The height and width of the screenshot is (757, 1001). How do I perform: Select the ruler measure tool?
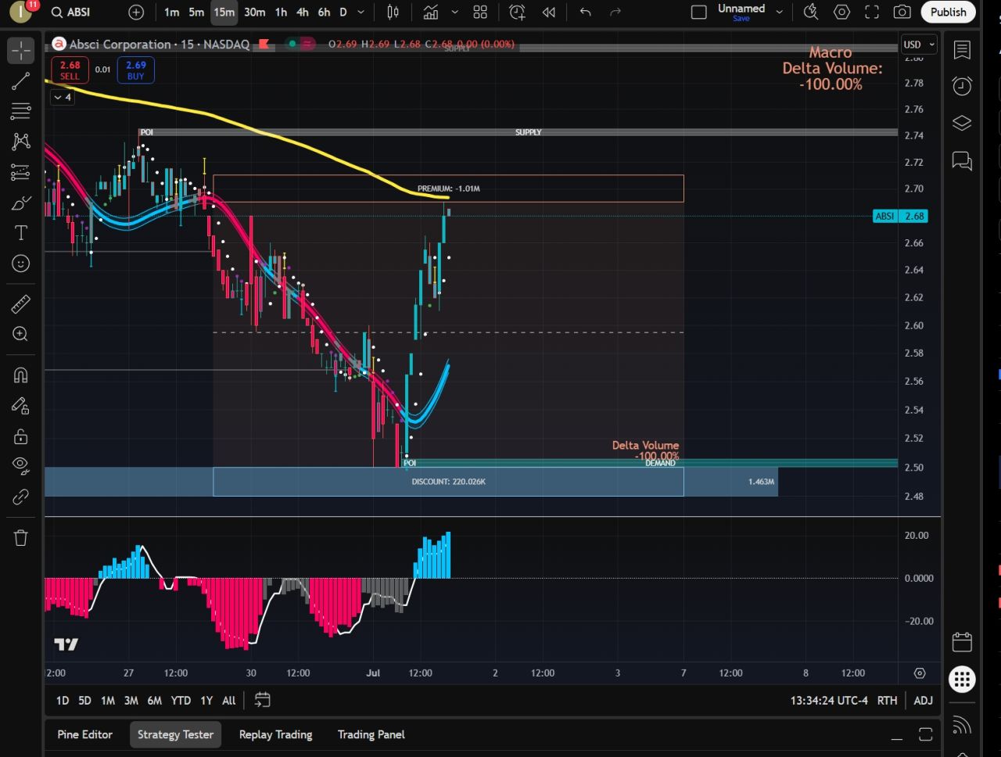(x=21, y=303)
